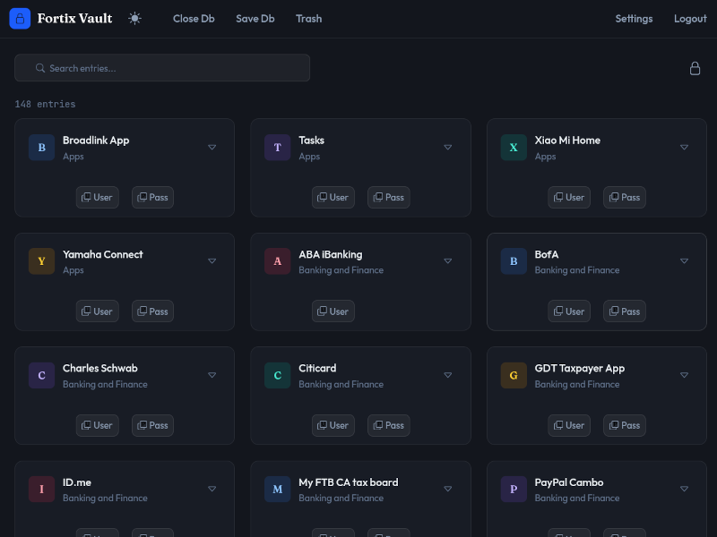717x537 pixels.
Task: Click the BofA letter B avatar
Action: point(514,260)
